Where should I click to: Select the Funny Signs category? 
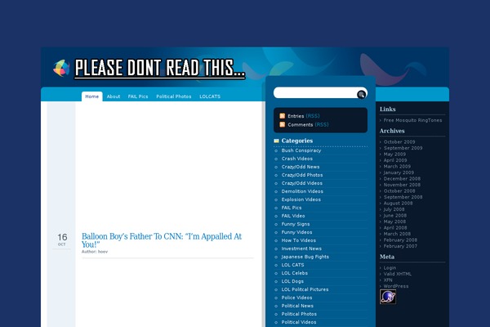296,224
